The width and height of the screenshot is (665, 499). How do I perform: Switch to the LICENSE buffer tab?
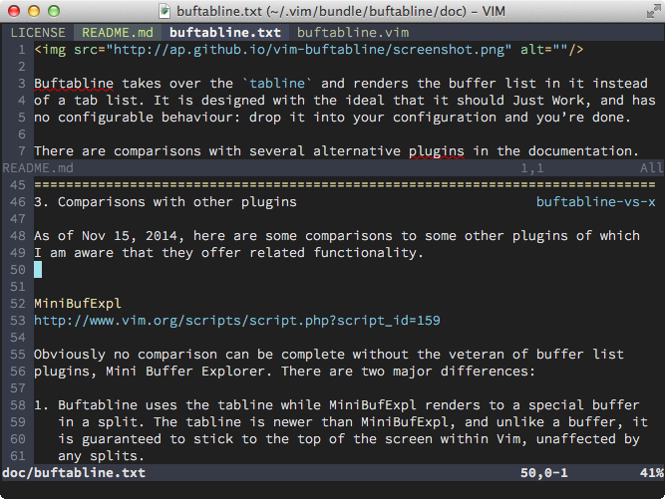tap(38, 33)
